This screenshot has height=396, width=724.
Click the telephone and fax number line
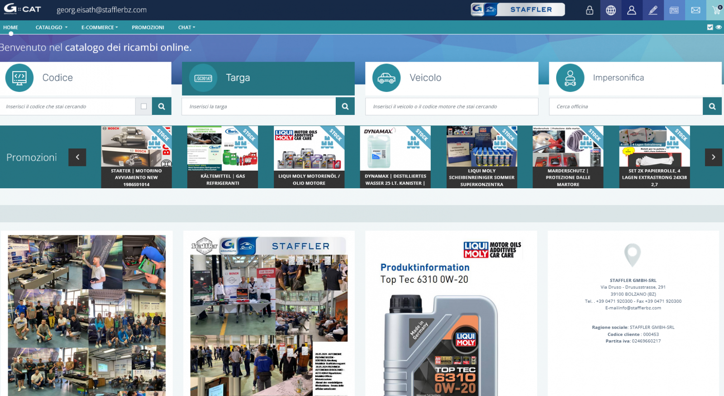[x=633, y=301]
